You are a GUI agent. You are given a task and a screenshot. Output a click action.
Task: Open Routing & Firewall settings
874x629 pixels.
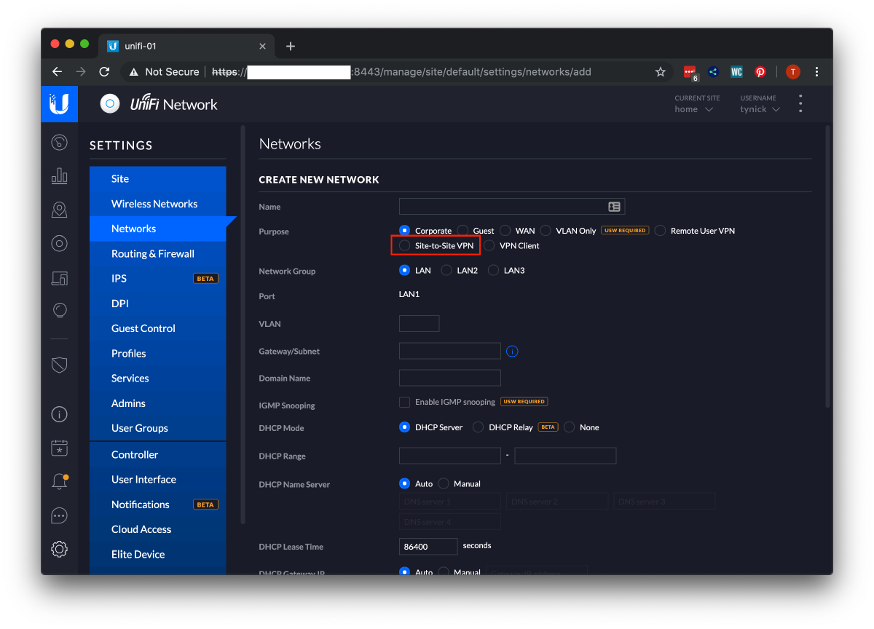coord(158,254)
